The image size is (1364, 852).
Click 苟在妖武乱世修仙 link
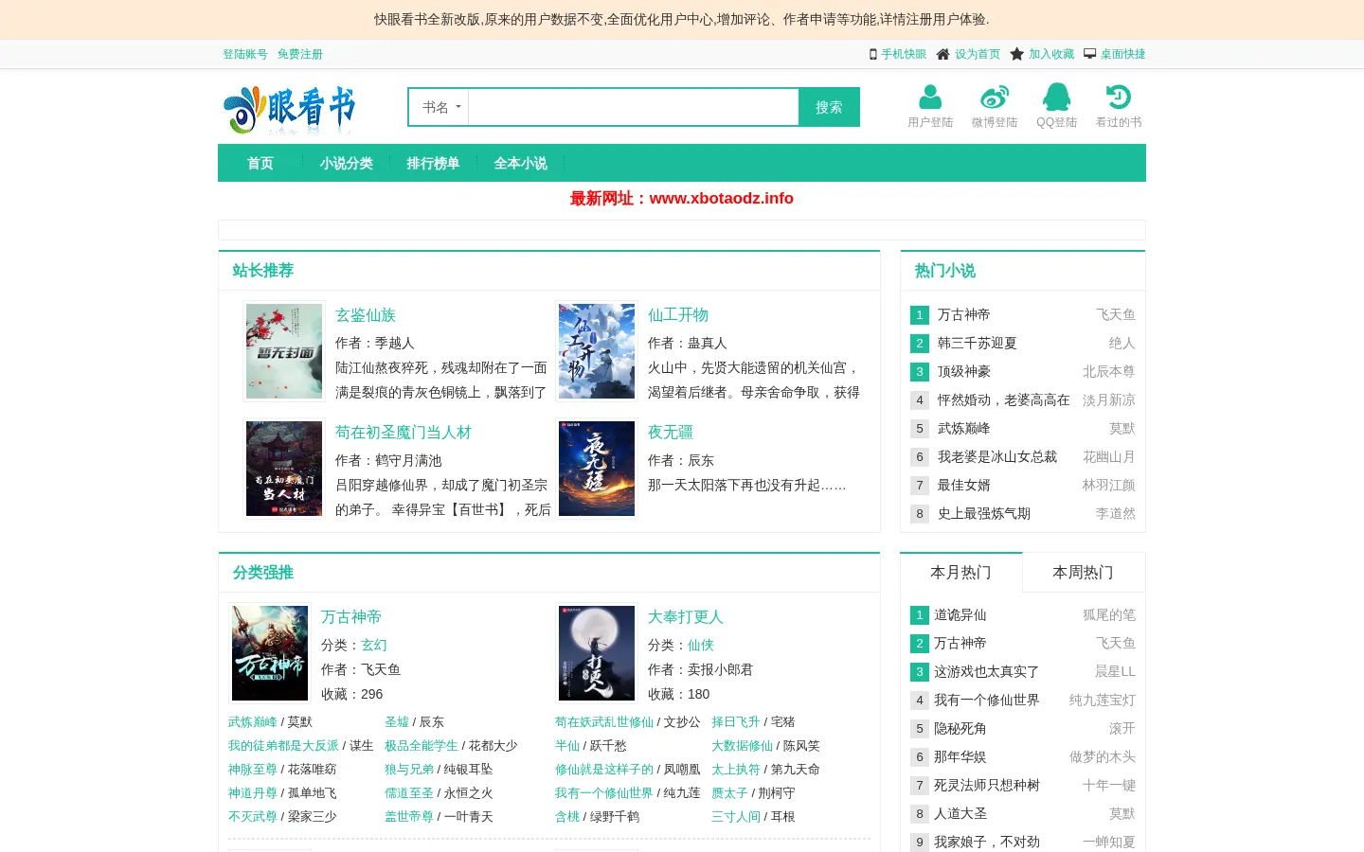[x=604, y=721]
